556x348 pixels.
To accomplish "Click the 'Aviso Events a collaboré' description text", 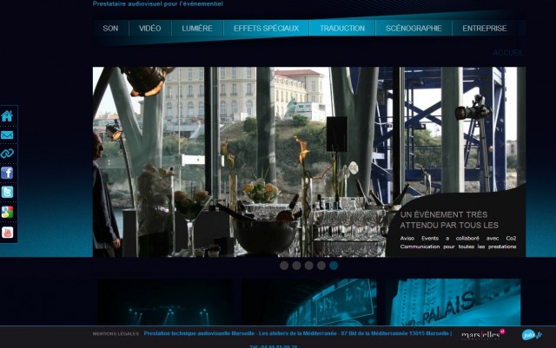I will pos(458,242).
